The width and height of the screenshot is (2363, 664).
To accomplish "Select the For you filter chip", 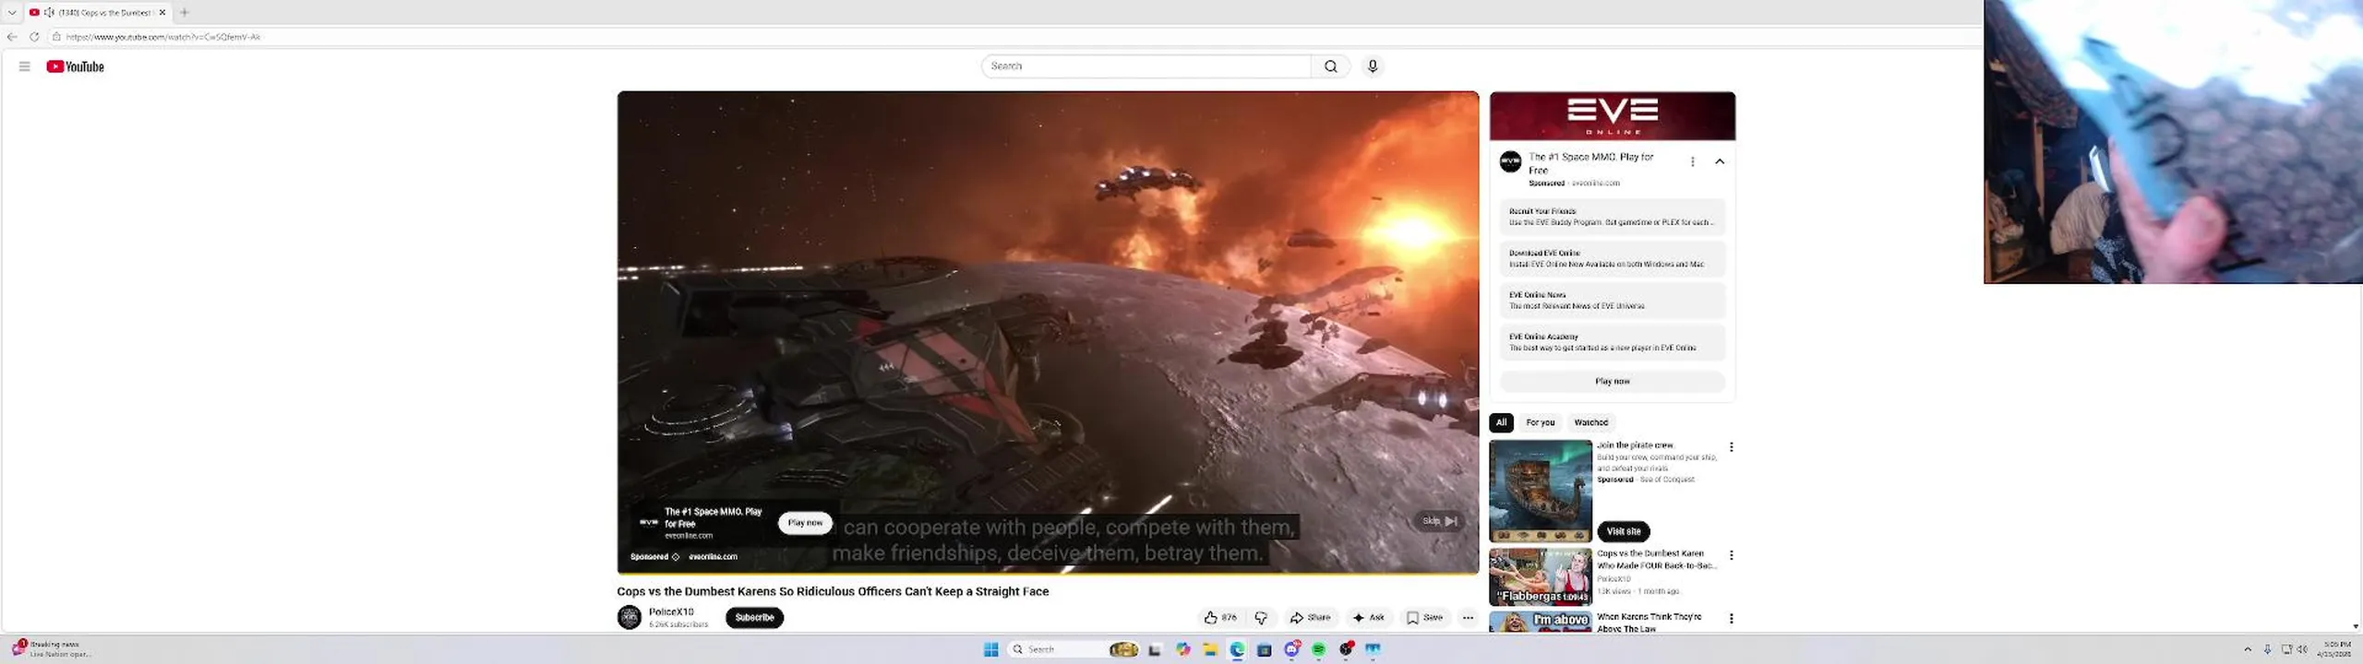I will (1540, 422).
